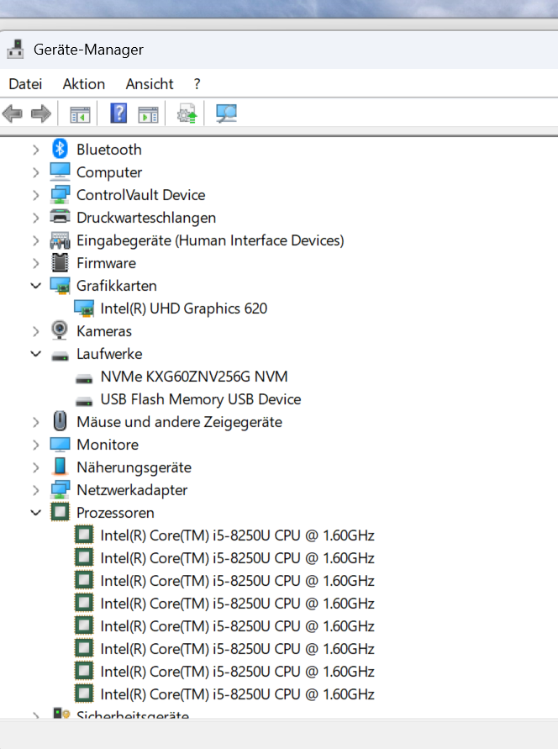Collapse the Laufwerke node

36,354
